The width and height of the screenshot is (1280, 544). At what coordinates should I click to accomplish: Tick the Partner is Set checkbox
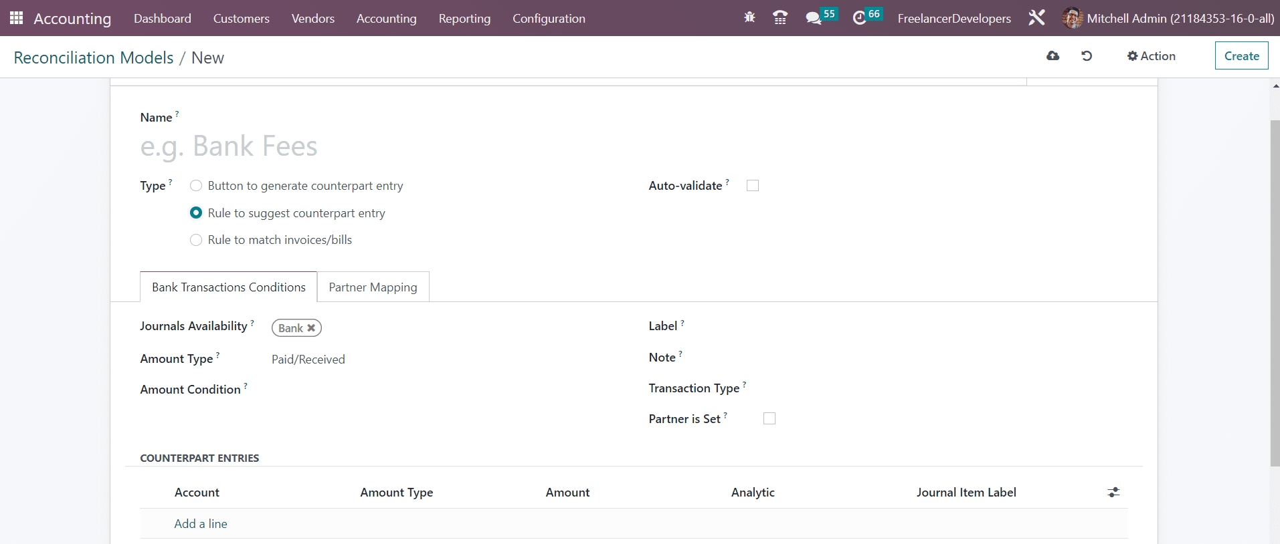[x=769, y=418]
